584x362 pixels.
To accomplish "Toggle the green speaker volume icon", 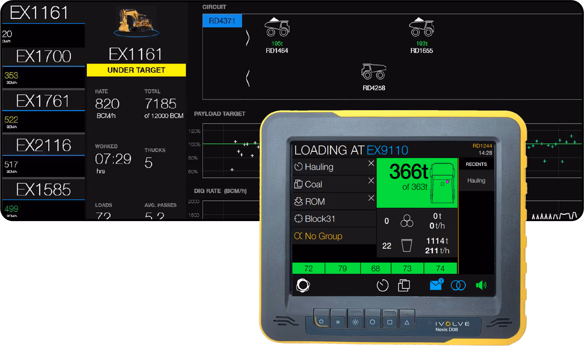I will (481, 286).
